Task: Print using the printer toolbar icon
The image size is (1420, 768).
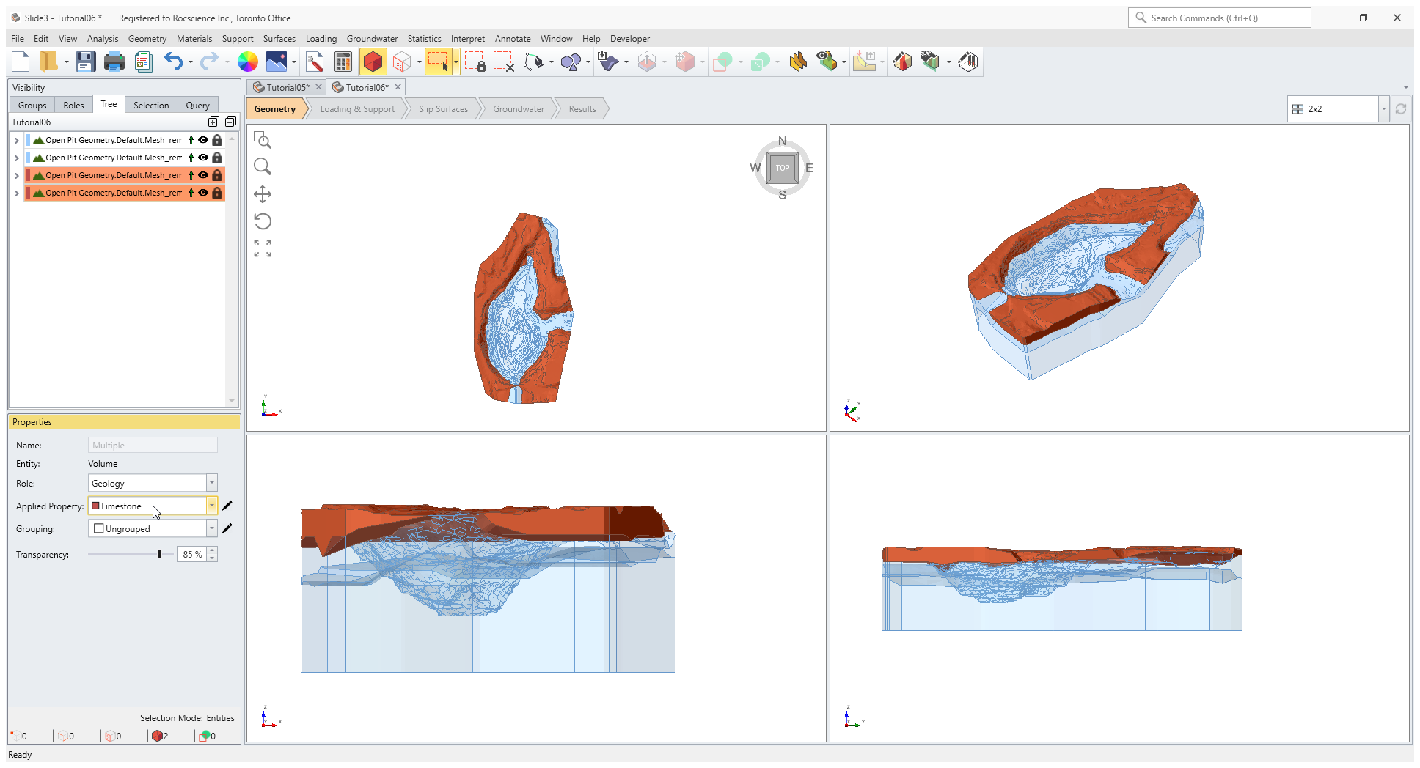Action: 114,62
